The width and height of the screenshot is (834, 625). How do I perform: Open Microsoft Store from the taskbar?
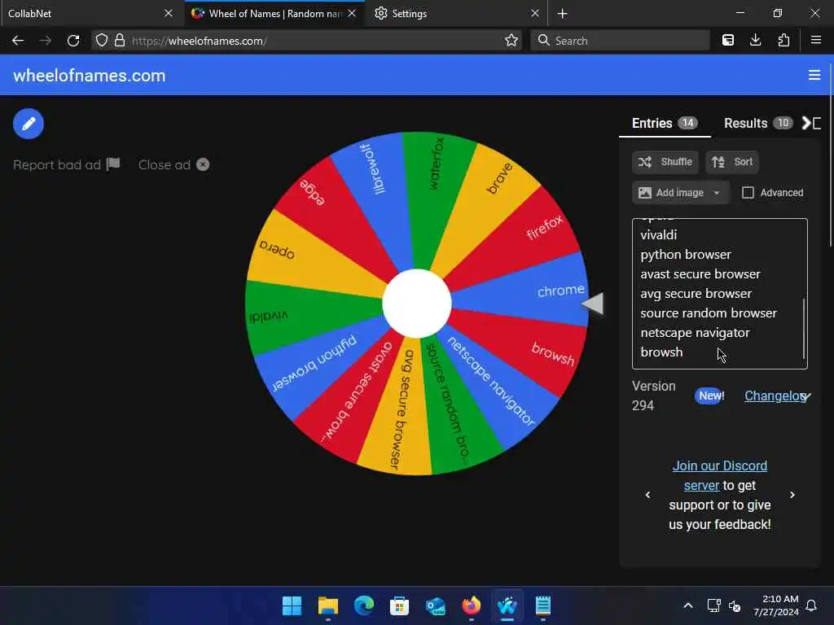[399, 605]
